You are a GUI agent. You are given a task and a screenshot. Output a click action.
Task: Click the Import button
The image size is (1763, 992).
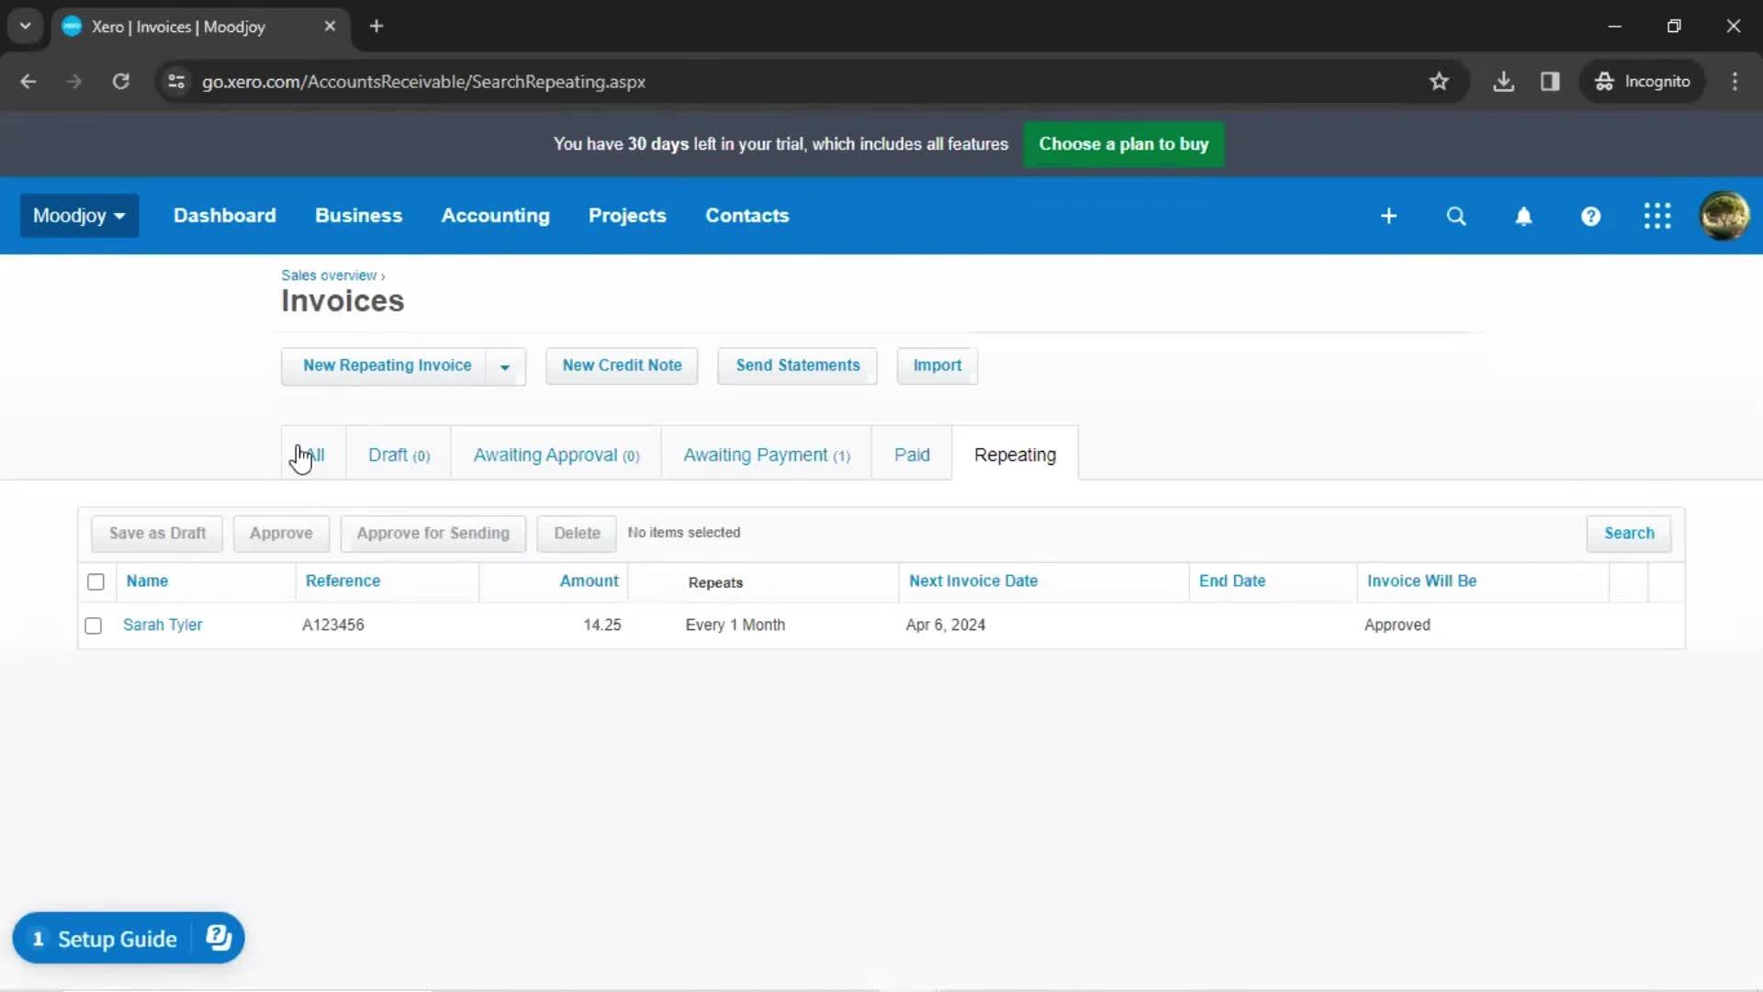(x=937, y=366)
